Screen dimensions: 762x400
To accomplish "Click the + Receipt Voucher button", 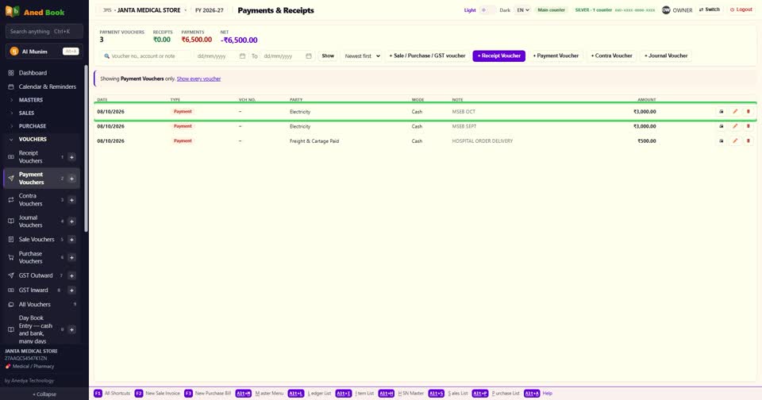I will click(498, 56).
